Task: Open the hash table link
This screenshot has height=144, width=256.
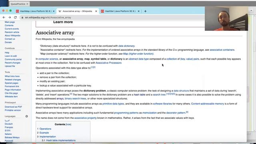Action: point(140,95)
